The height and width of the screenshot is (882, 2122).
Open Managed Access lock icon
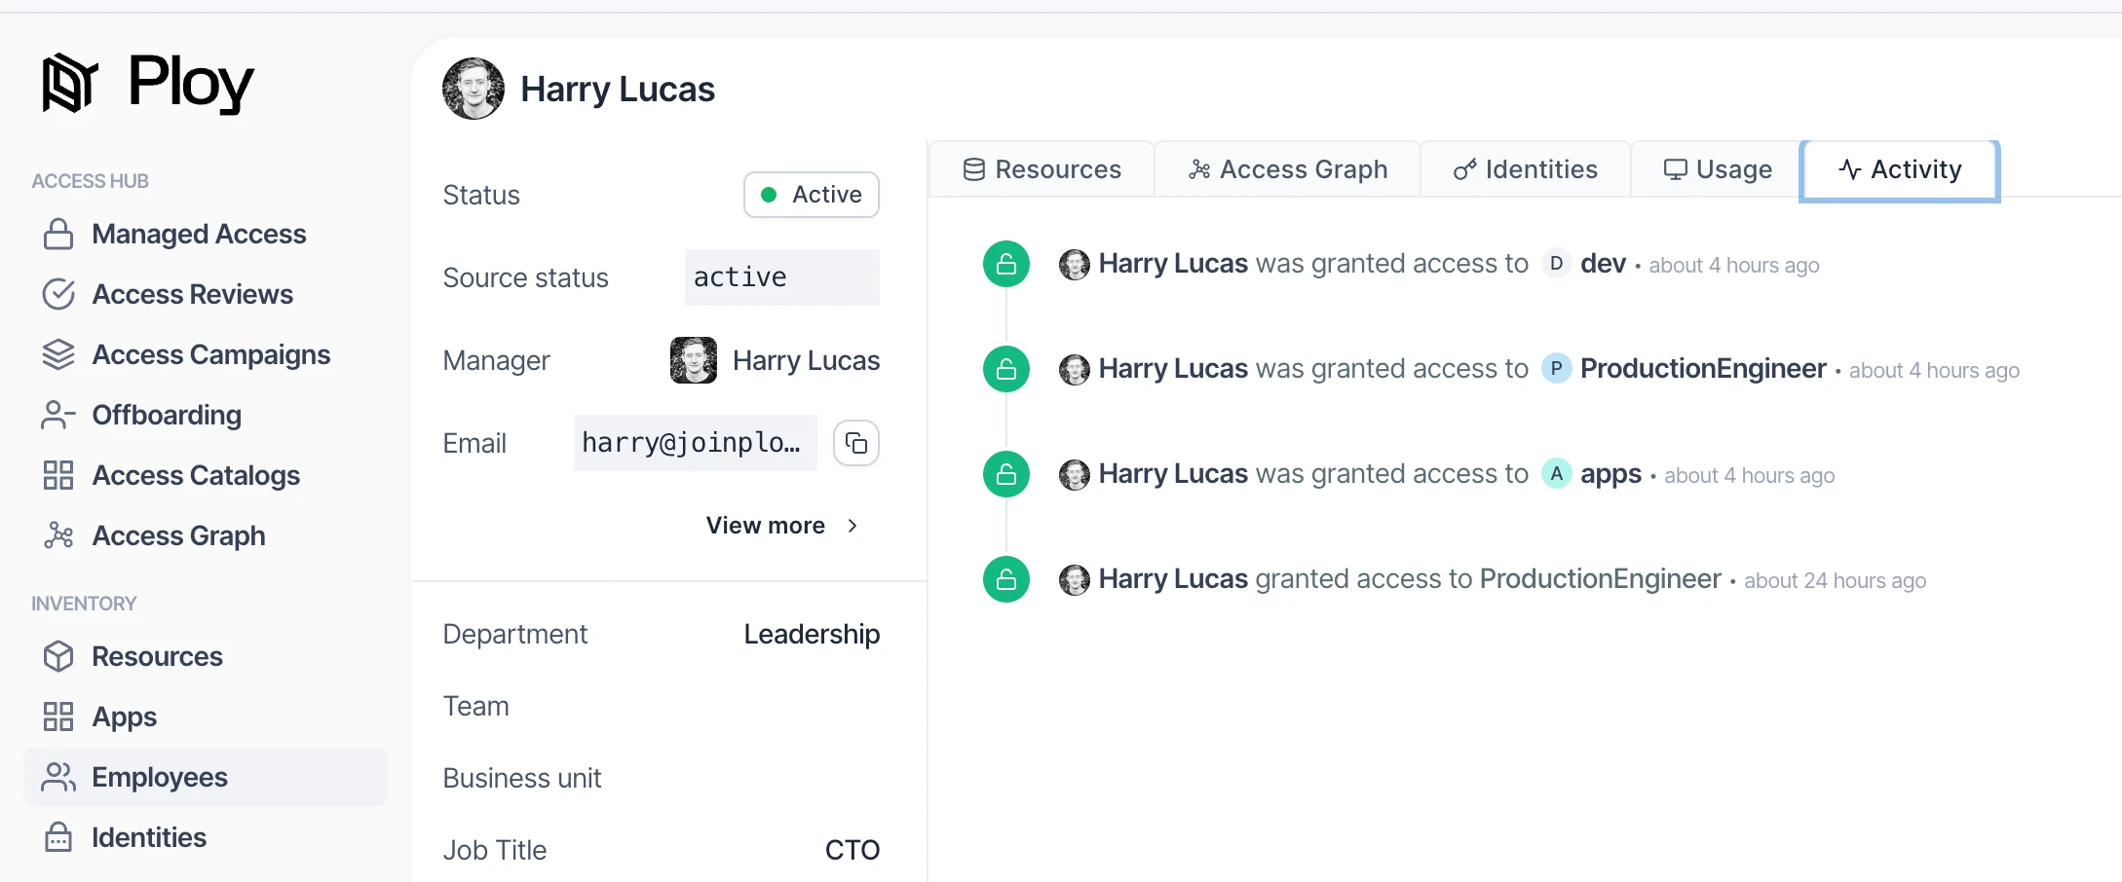[x=58, y=234]
